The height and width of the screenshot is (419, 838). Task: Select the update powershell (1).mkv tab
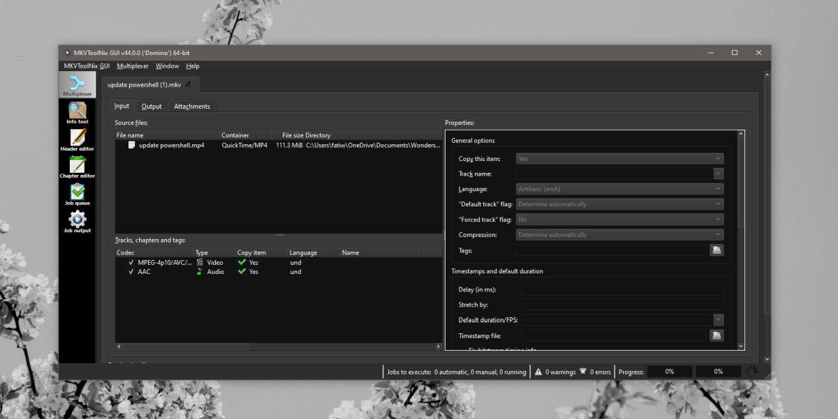coord(150,84)
